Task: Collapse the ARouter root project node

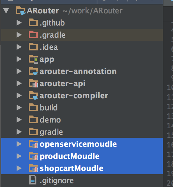Action: coord(6,11)
